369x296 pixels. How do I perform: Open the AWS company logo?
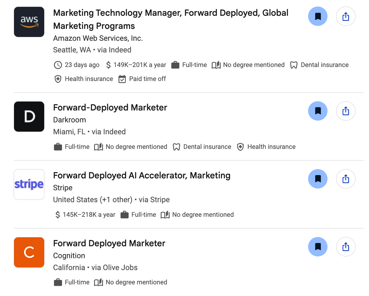(29, 22)
